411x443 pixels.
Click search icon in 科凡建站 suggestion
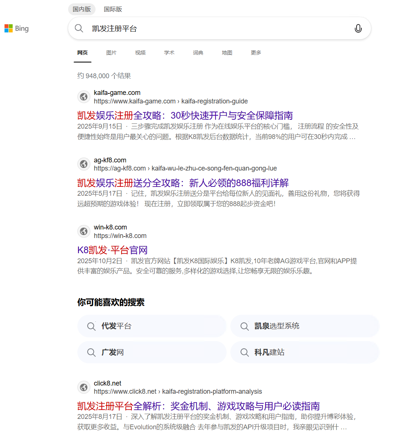coord(244,352)
